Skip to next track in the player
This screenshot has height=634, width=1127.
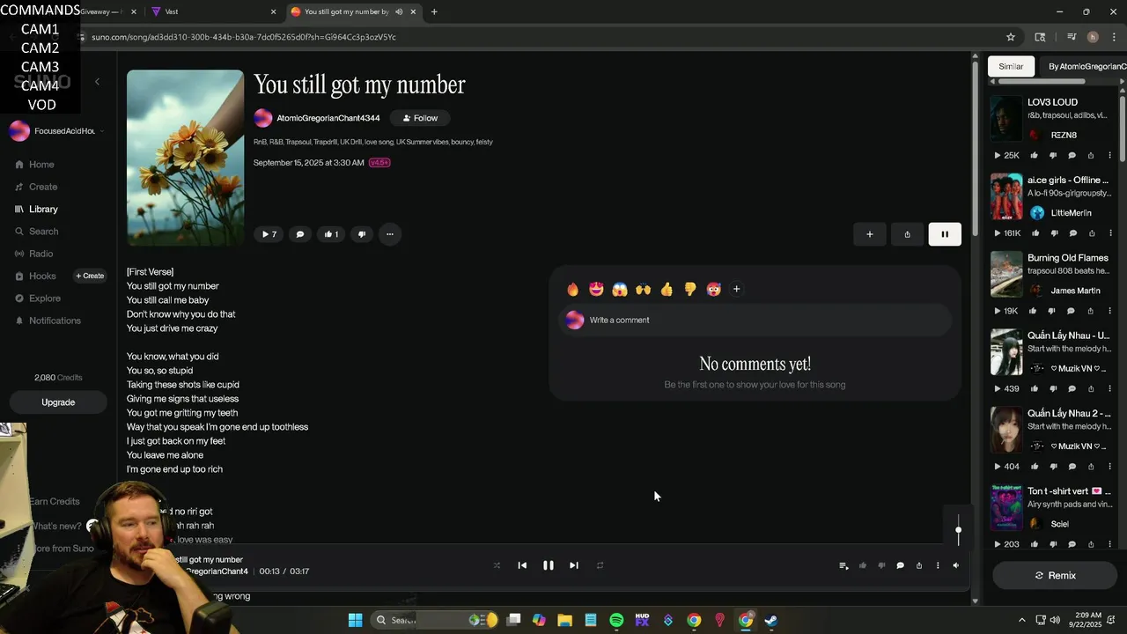point(573,565)
